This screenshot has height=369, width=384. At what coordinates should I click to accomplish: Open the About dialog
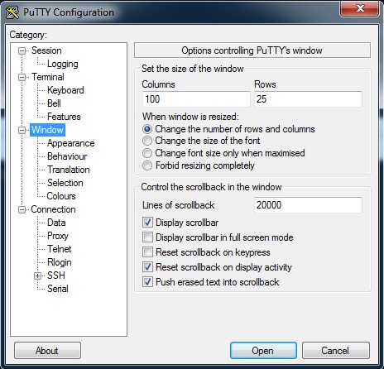[47, 351]
